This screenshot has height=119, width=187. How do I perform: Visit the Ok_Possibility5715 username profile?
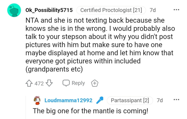point(49,10)
